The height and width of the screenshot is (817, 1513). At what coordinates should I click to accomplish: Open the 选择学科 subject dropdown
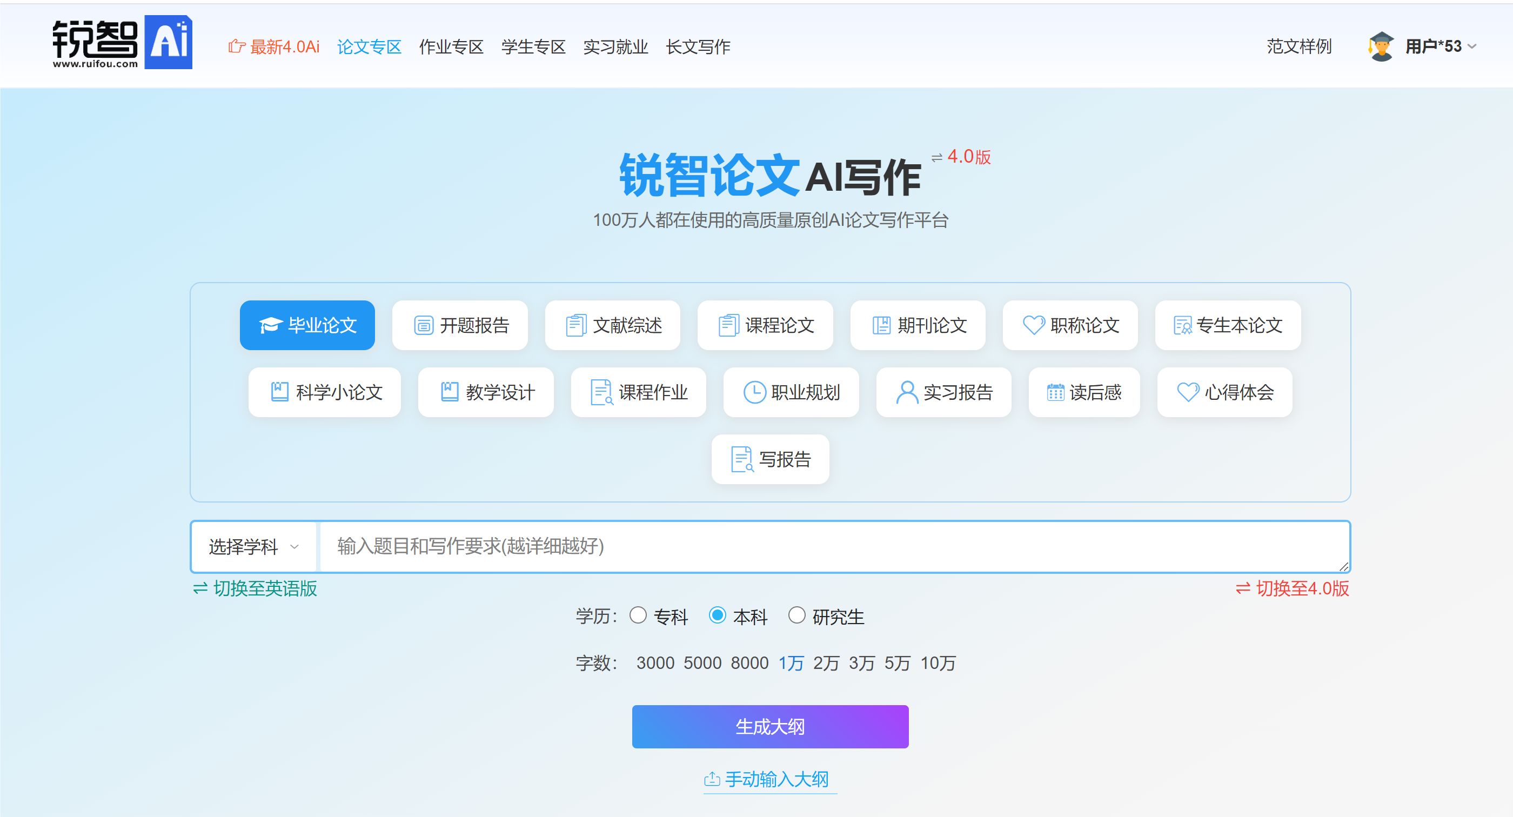254,546
